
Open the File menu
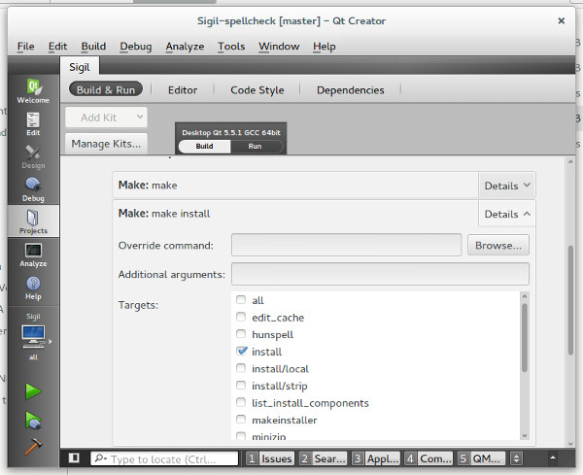point(25,46)
